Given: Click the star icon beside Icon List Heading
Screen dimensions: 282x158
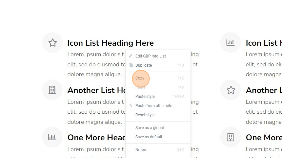Looking at the screenshot, I should [52, 43].
